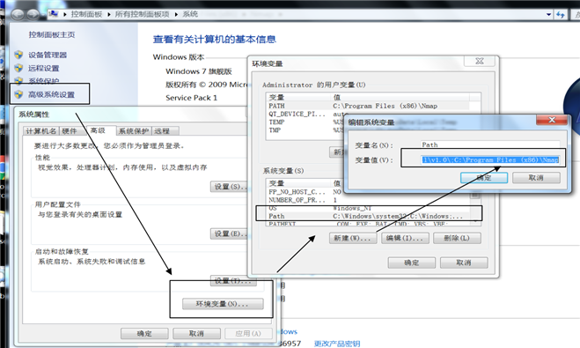Click 变量 column header in user variables

[298, 98]
